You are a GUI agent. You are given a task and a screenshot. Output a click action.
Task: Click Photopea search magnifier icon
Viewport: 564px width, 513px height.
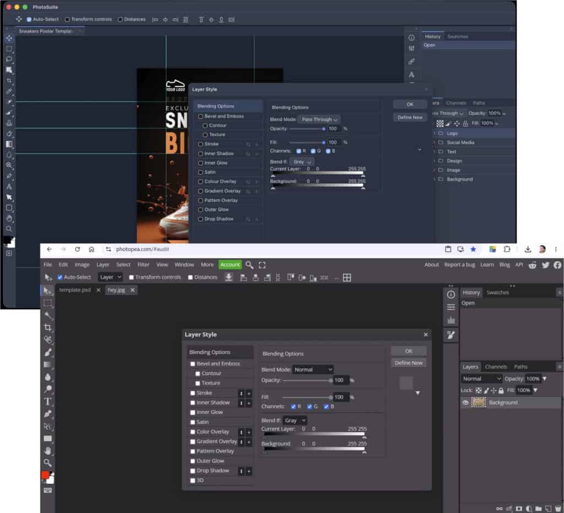pyautogui.click(x=250, y=265)
